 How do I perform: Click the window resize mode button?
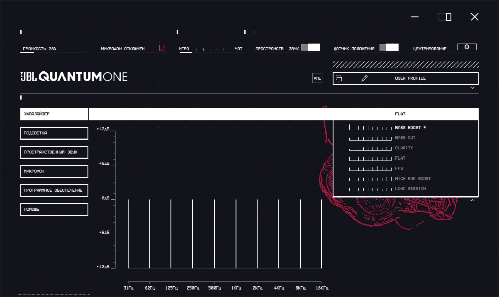[445, 17]
